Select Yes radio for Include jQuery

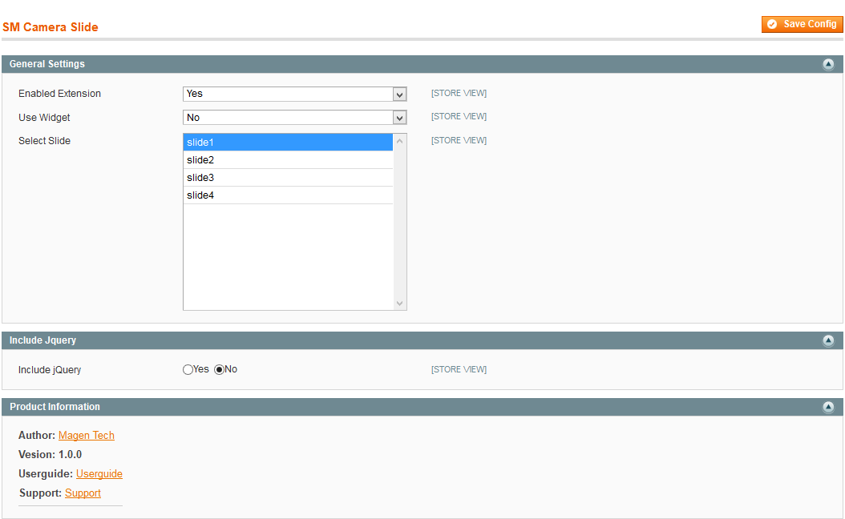(188, 369)
